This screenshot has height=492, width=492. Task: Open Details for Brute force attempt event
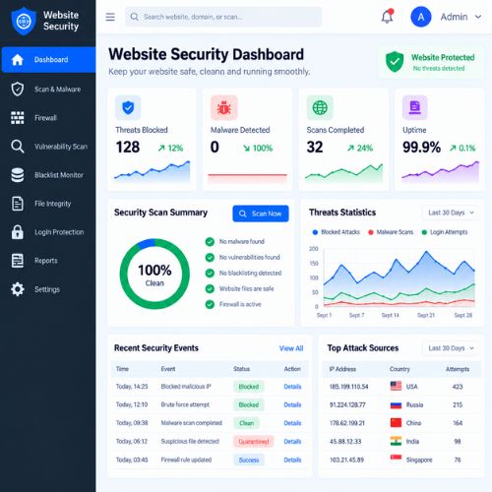tap(292, 404)
